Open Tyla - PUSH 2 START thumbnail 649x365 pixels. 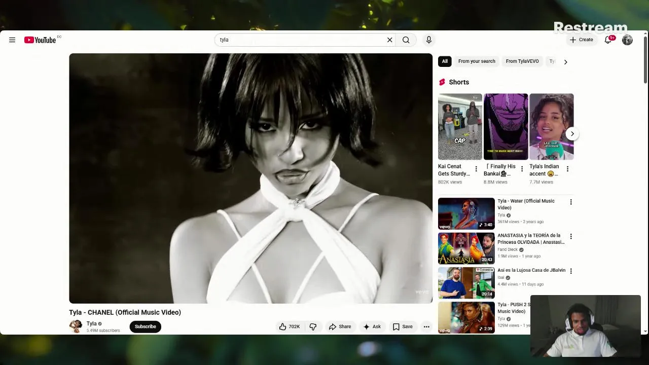pos(466,317)
